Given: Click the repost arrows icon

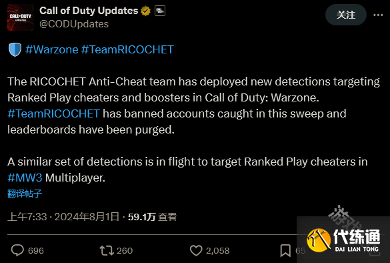Looking at the screenshot, I should (x=107, y=250).
